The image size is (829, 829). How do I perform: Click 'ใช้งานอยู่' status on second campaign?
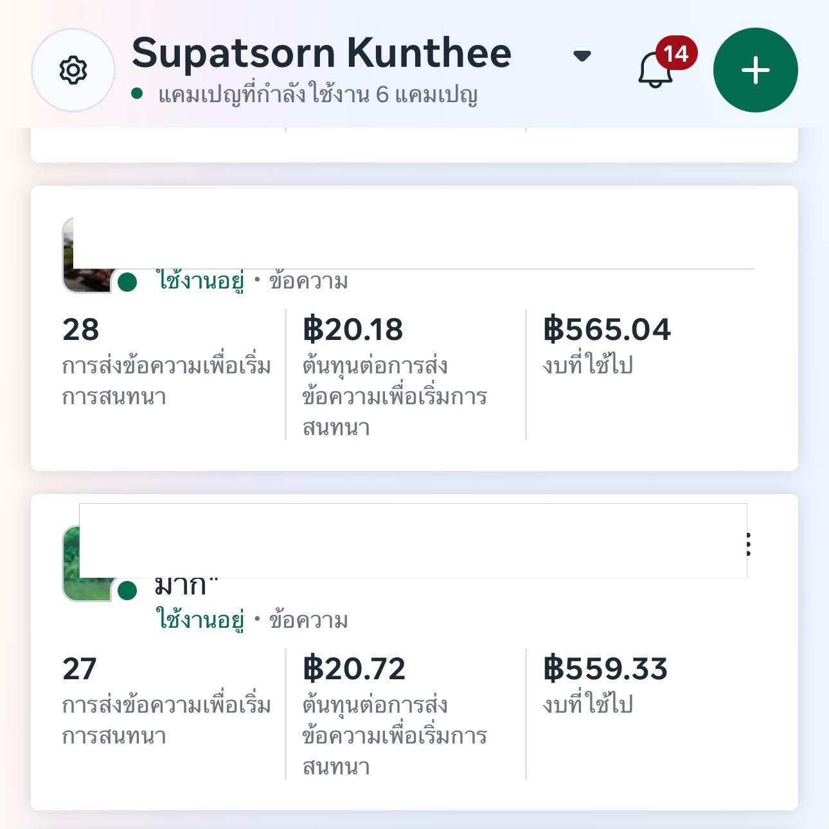click(201, 620)
